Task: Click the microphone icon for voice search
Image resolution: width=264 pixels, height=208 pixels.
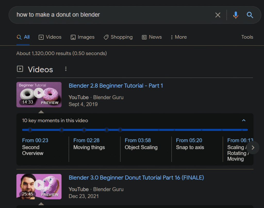Action: coord(235,15)
